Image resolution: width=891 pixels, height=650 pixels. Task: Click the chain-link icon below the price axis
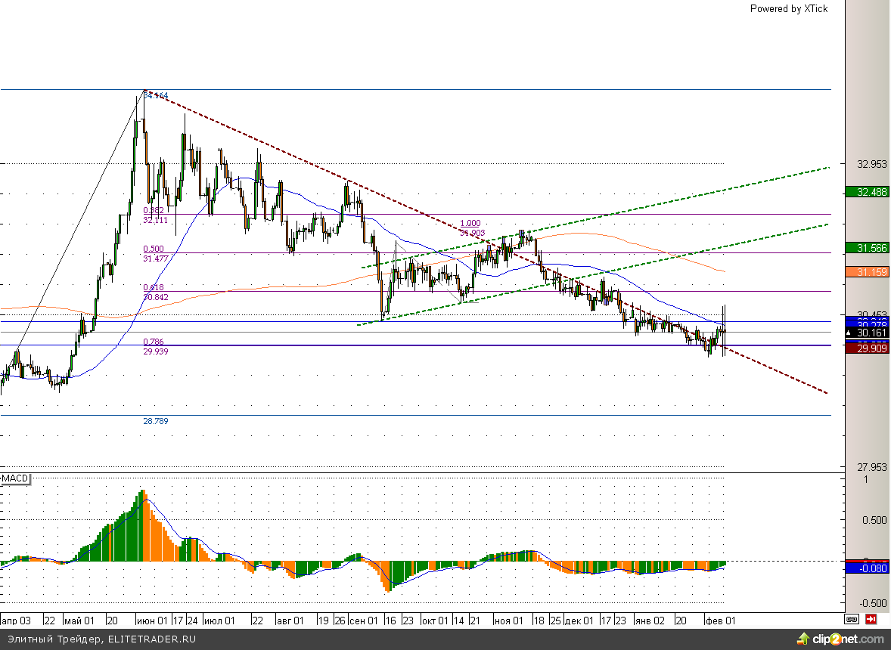click(x=852, y=619)
